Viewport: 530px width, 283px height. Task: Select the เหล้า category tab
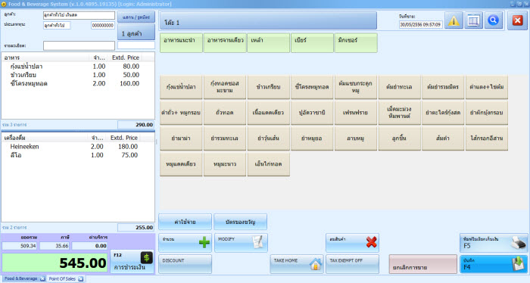(268, 42)
